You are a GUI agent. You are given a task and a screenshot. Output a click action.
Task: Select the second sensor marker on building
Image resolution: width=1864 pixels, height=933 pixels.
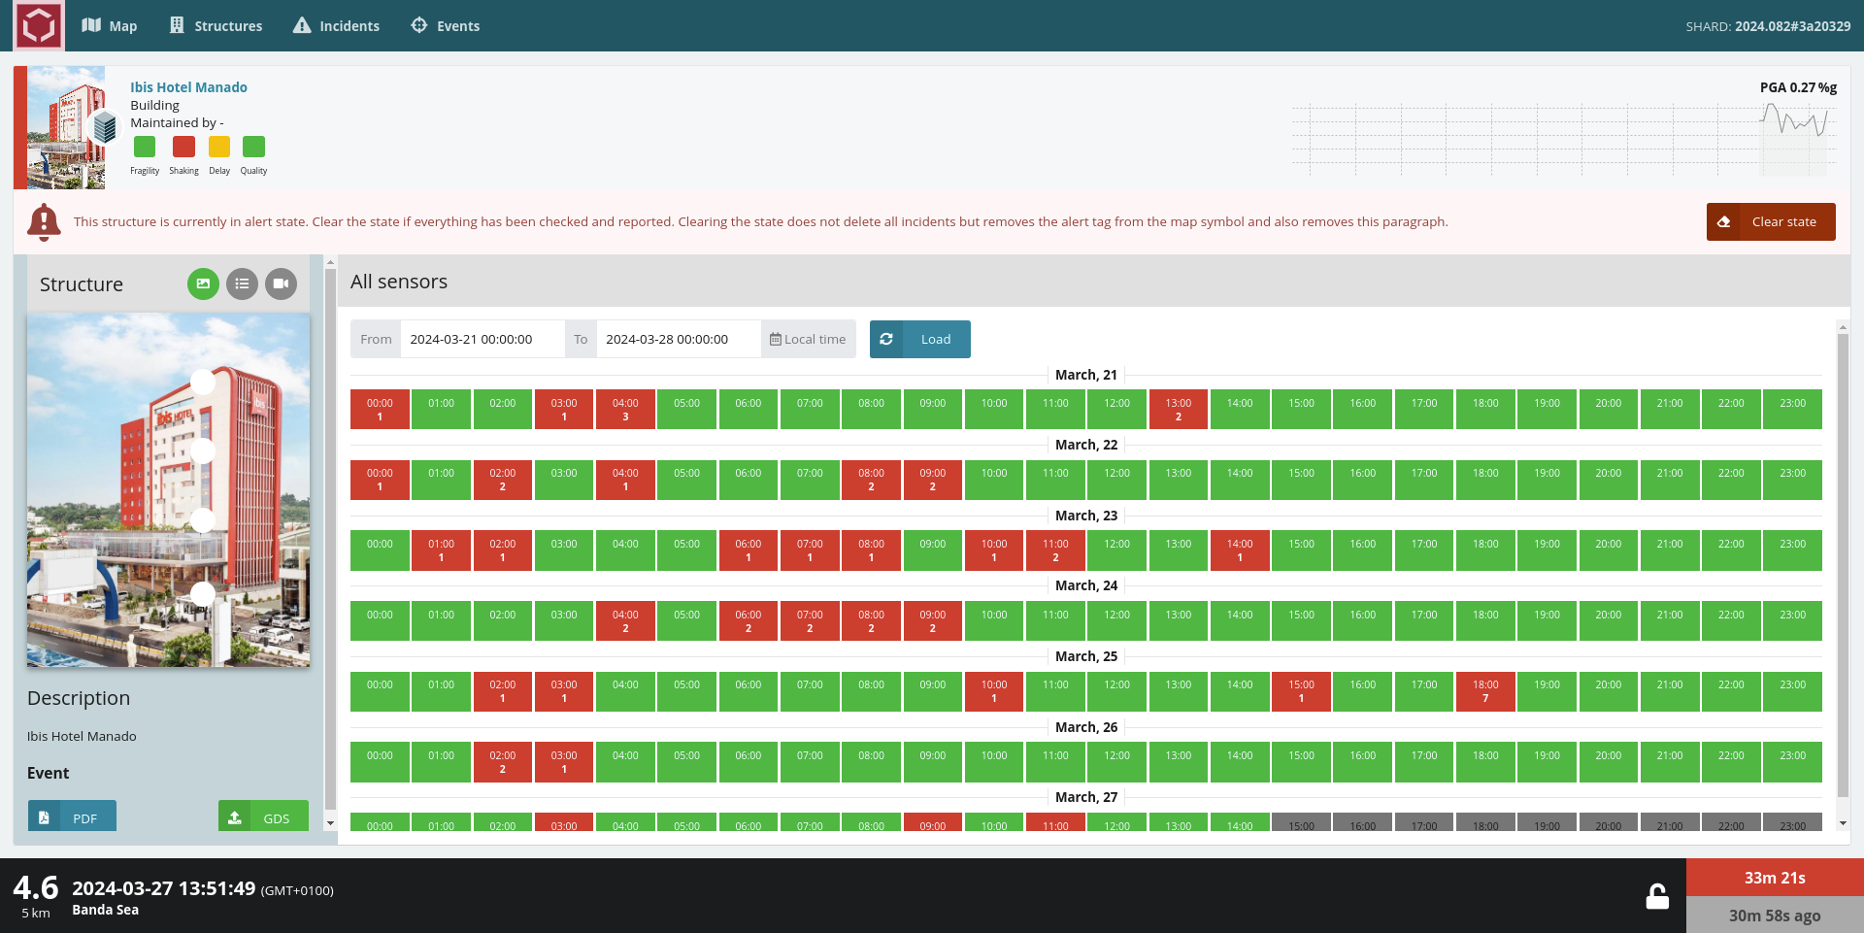(x=203, y=450)
